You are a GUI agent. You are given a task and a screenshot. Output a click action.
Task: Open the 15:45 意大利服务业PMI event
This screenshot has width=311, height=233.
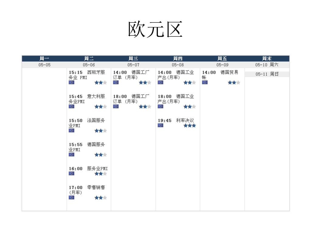click(87, 99)
